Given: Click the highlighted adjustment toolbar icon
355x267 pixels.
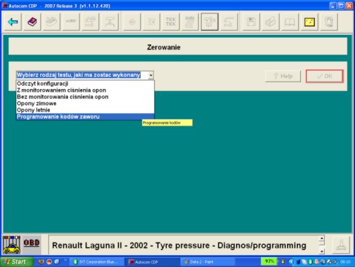Looking at the screenshot, I should click(x=210, y=22).
